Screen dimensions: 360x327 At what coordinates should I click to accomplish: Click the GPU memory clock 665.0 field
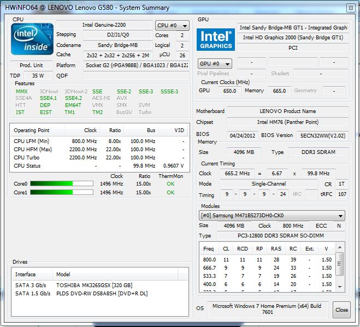tap(279, 91)
